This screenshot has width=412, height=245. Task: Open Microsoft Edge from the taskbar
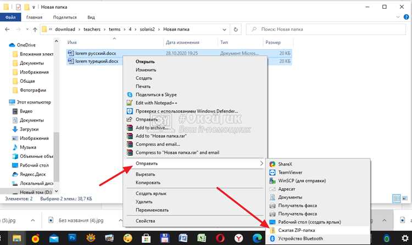pos(257,238)
